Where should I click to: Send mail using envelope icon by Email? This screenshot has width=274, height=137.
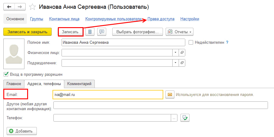tap(170, 94)
